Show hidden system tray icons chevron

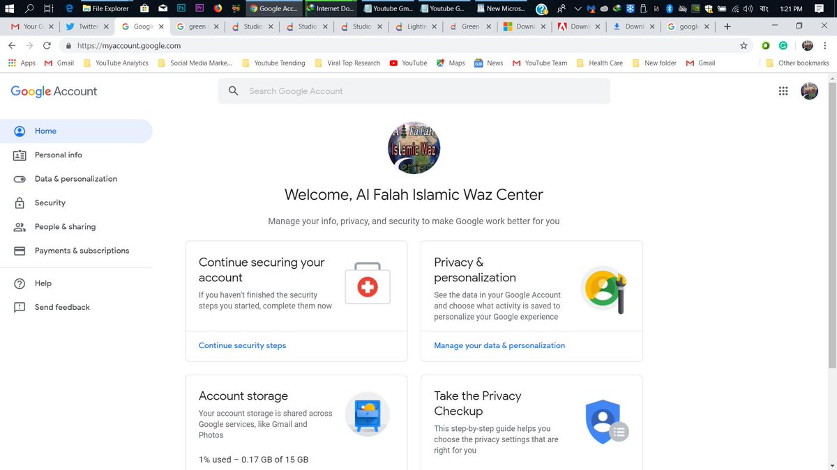tap(578, 8)
